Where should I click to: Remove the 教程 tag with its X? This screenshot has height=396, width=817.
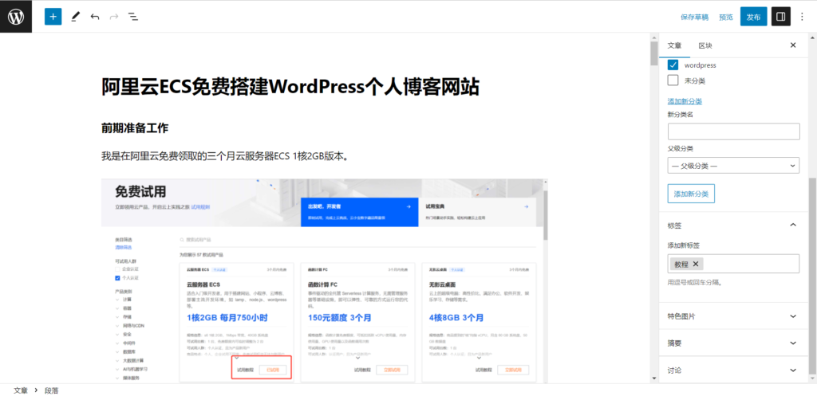coord(696,264)
